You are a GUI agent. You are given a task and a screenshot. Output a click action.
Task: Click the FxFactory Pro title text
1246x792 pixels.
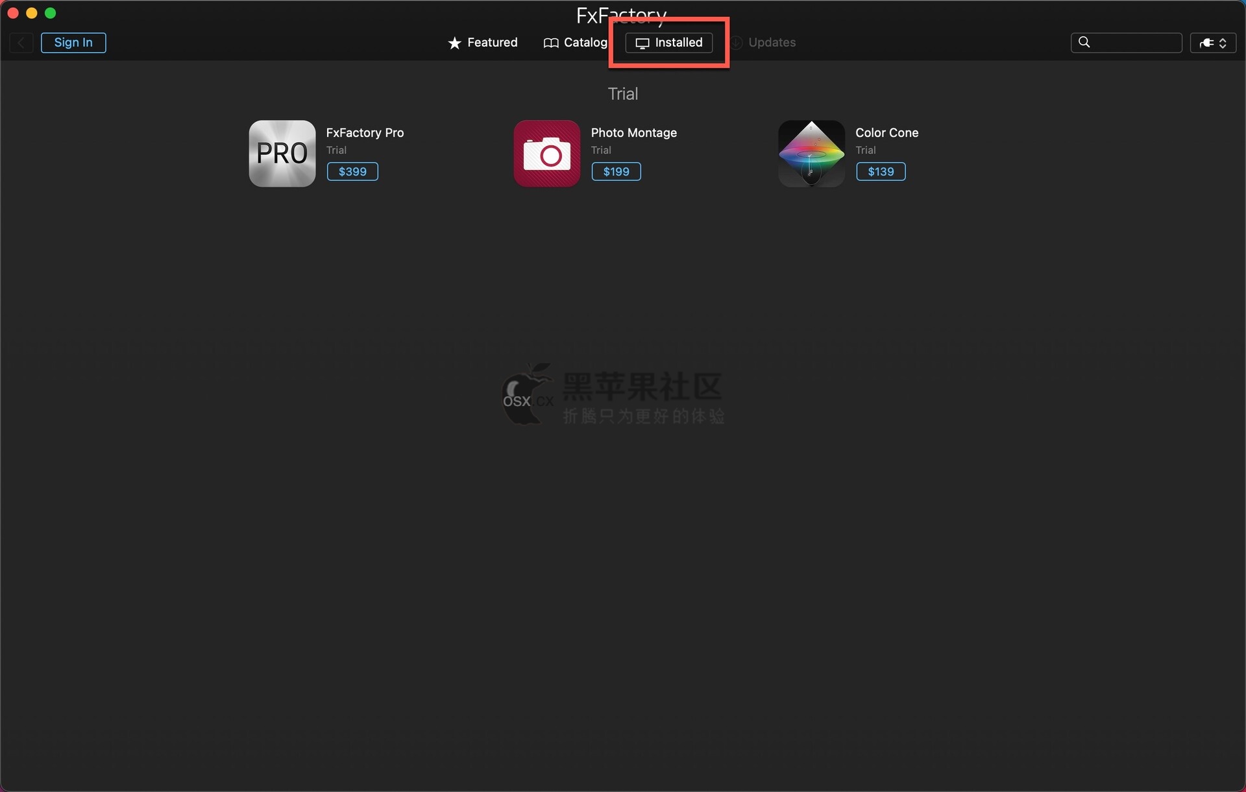pyautogui.click(x=365, y=133)
